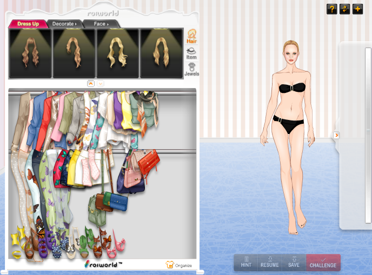Open the Jewels category
Screen dimensions: 372x275
point(191,69)
